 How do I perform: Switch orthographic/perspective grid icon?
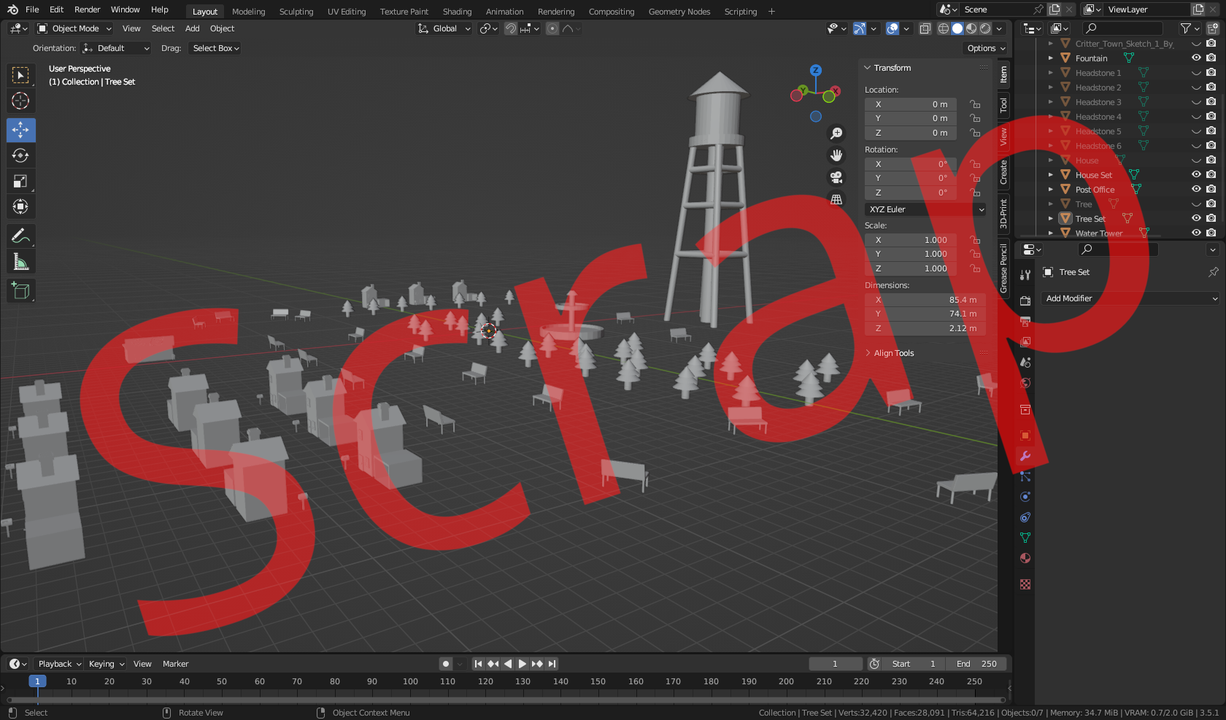[836, 199]
